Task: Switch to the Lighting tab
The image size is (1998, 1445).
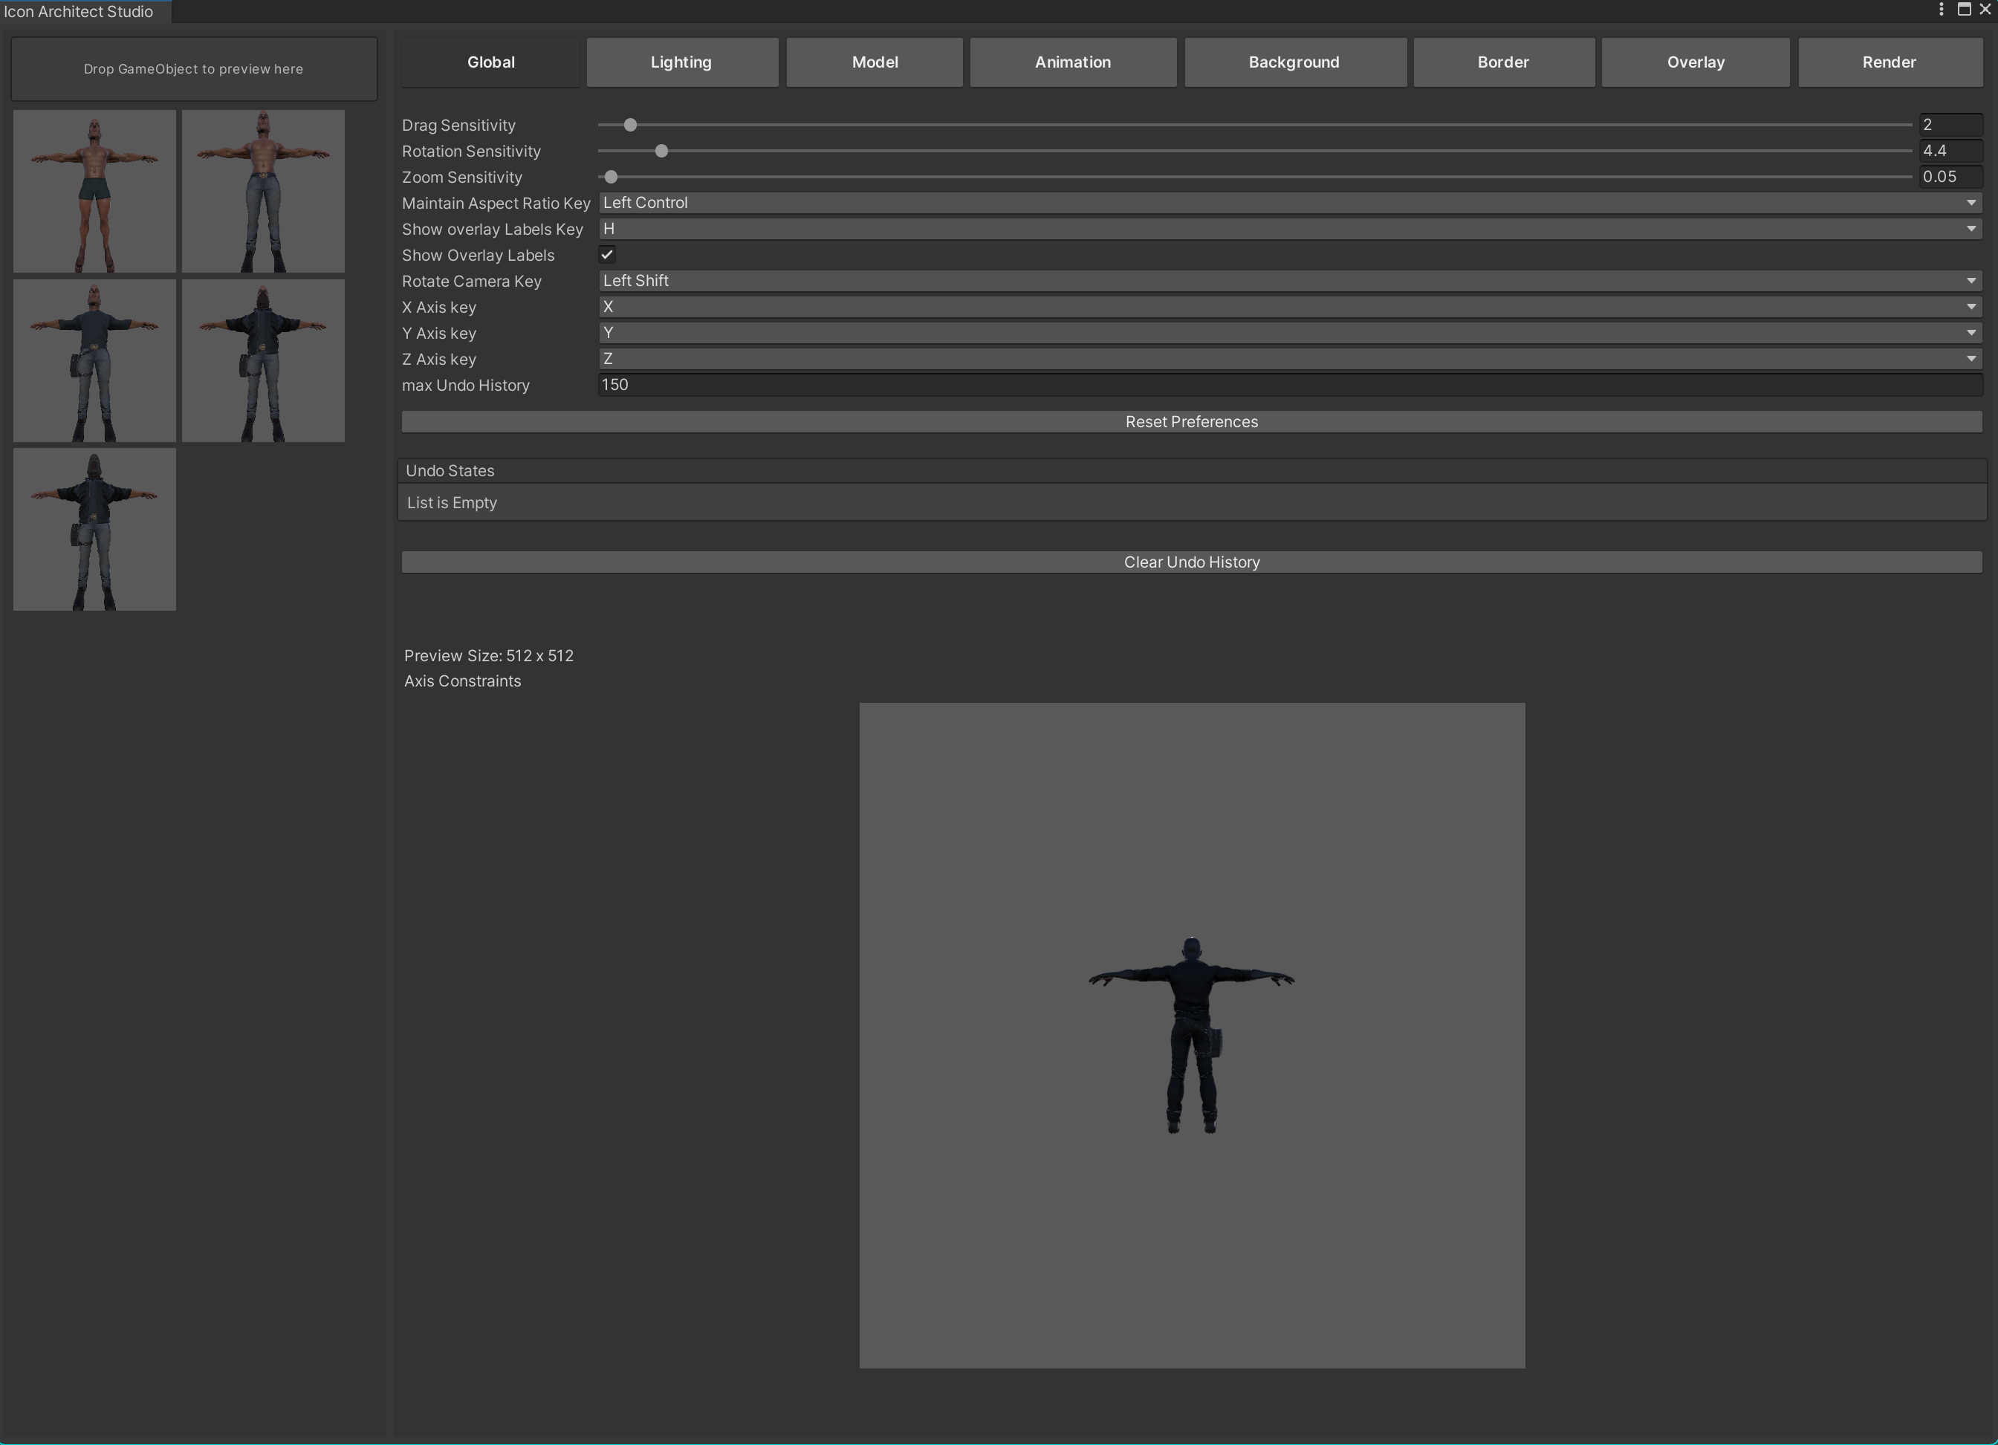Action: 681,62
